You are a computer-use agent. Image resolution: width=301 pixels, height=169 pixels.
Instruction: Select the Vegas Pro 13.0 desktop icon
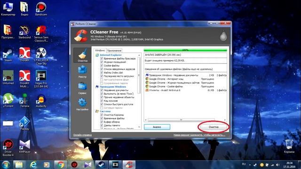tap(41, 79)
